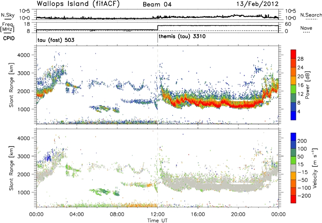
Task: Click the '10^5' left tick of noise panel
Action: point(25,11)
